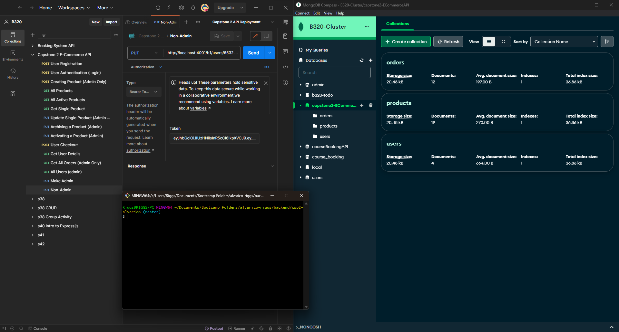The image size is (619, 332).
Task: Click the notifications bell icon in Postman
Action: [x=193, y=8]
